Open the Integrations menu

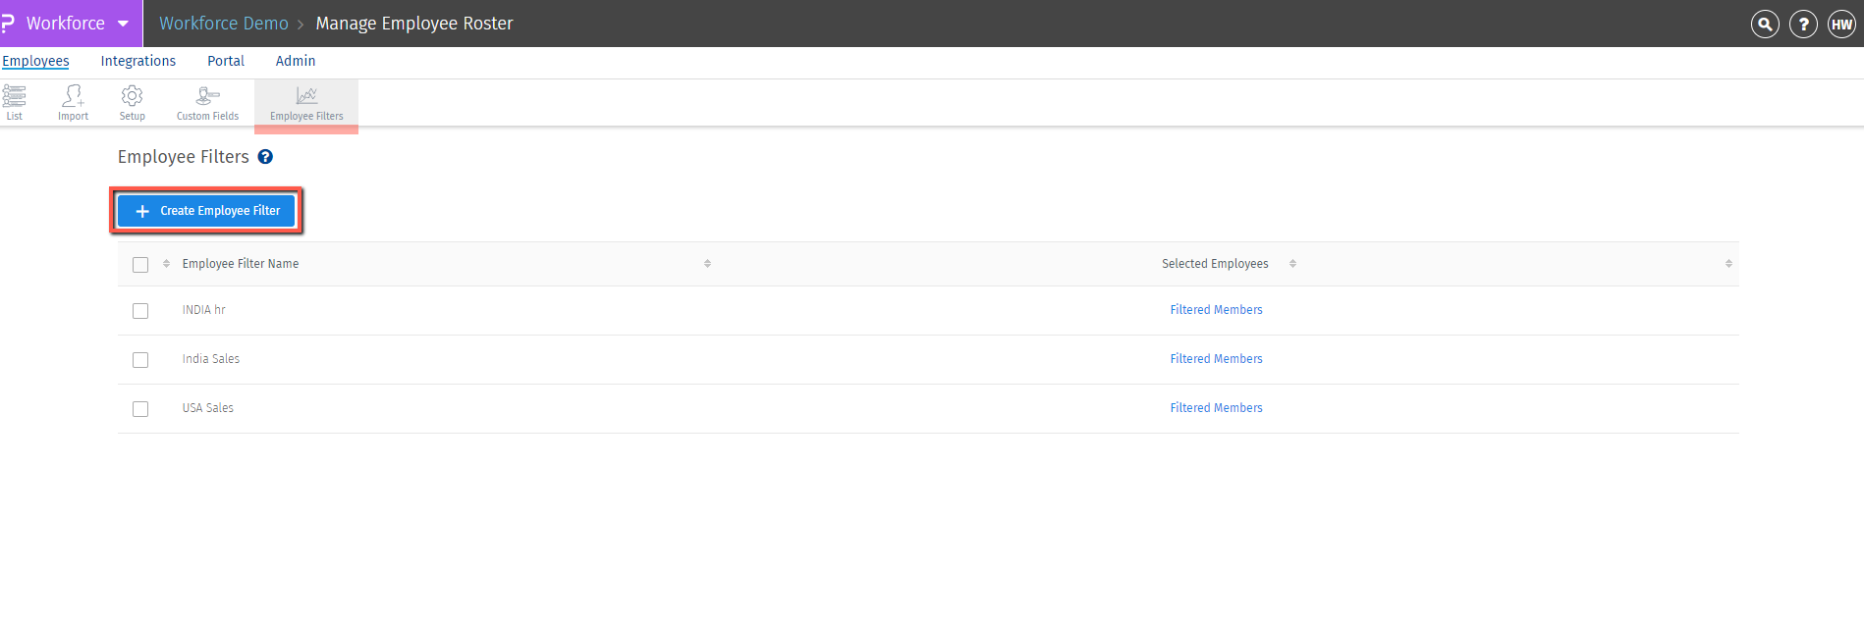tap(138, 61)
